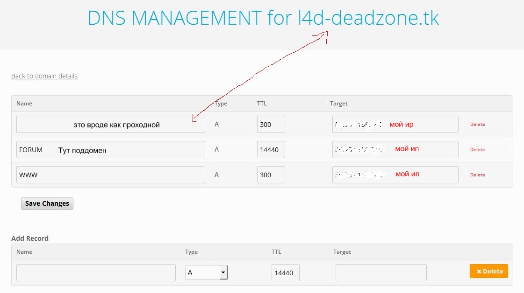Open the Type dropdown in Add Record
Image resolution: width=524 pixels, height=293 pixels.
tap(206, 272)
